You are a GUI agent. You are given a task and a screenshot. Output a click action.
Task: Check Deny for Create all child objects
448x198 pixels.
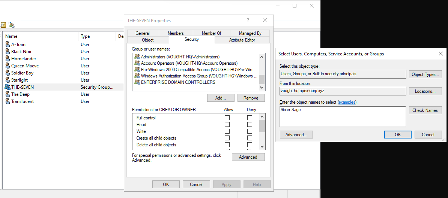(x=250, y=138)
